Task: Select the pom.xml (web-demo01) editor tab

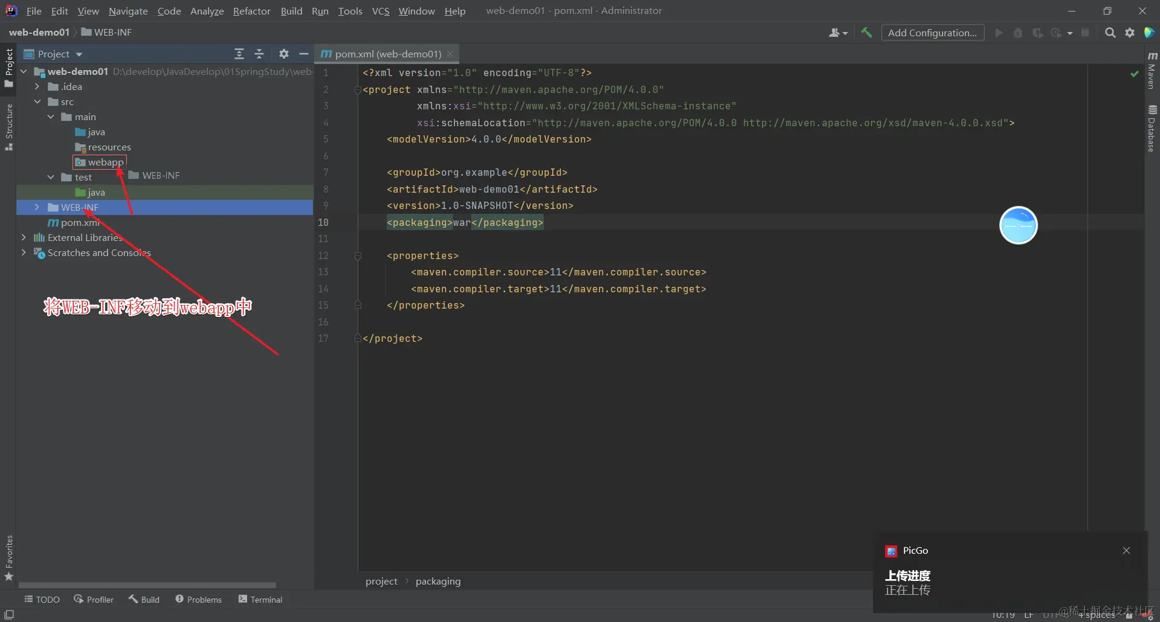Action: coord(388,54)
